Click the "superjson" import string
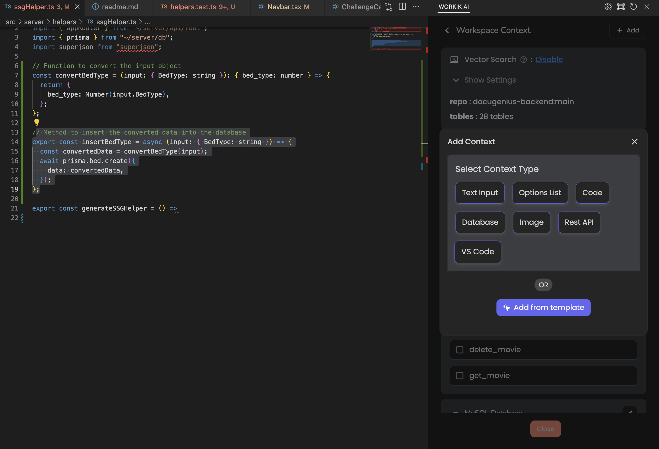This screenshot has width=659, height=449. (137, 47)
